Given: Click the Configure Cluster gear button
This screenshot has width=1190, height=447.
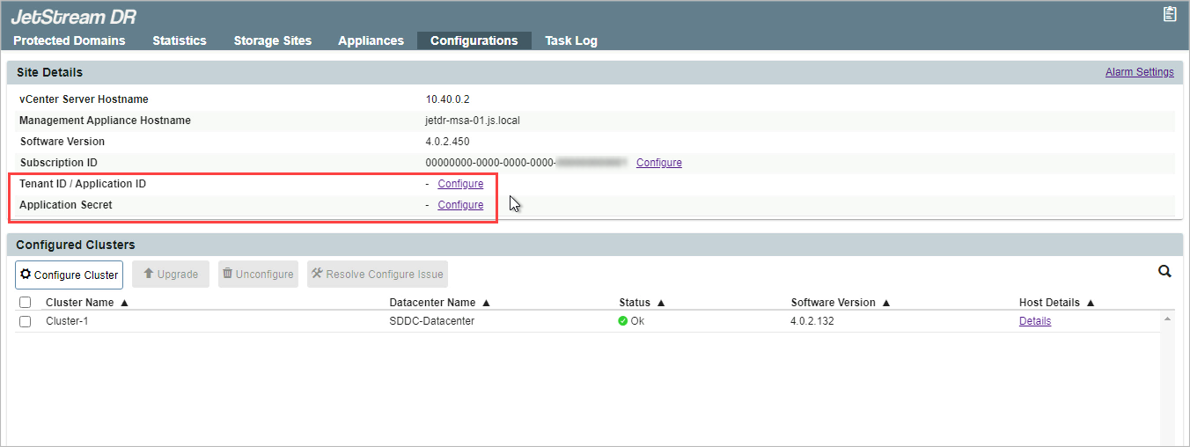Looking at the screenshot, I should [69, 275].
